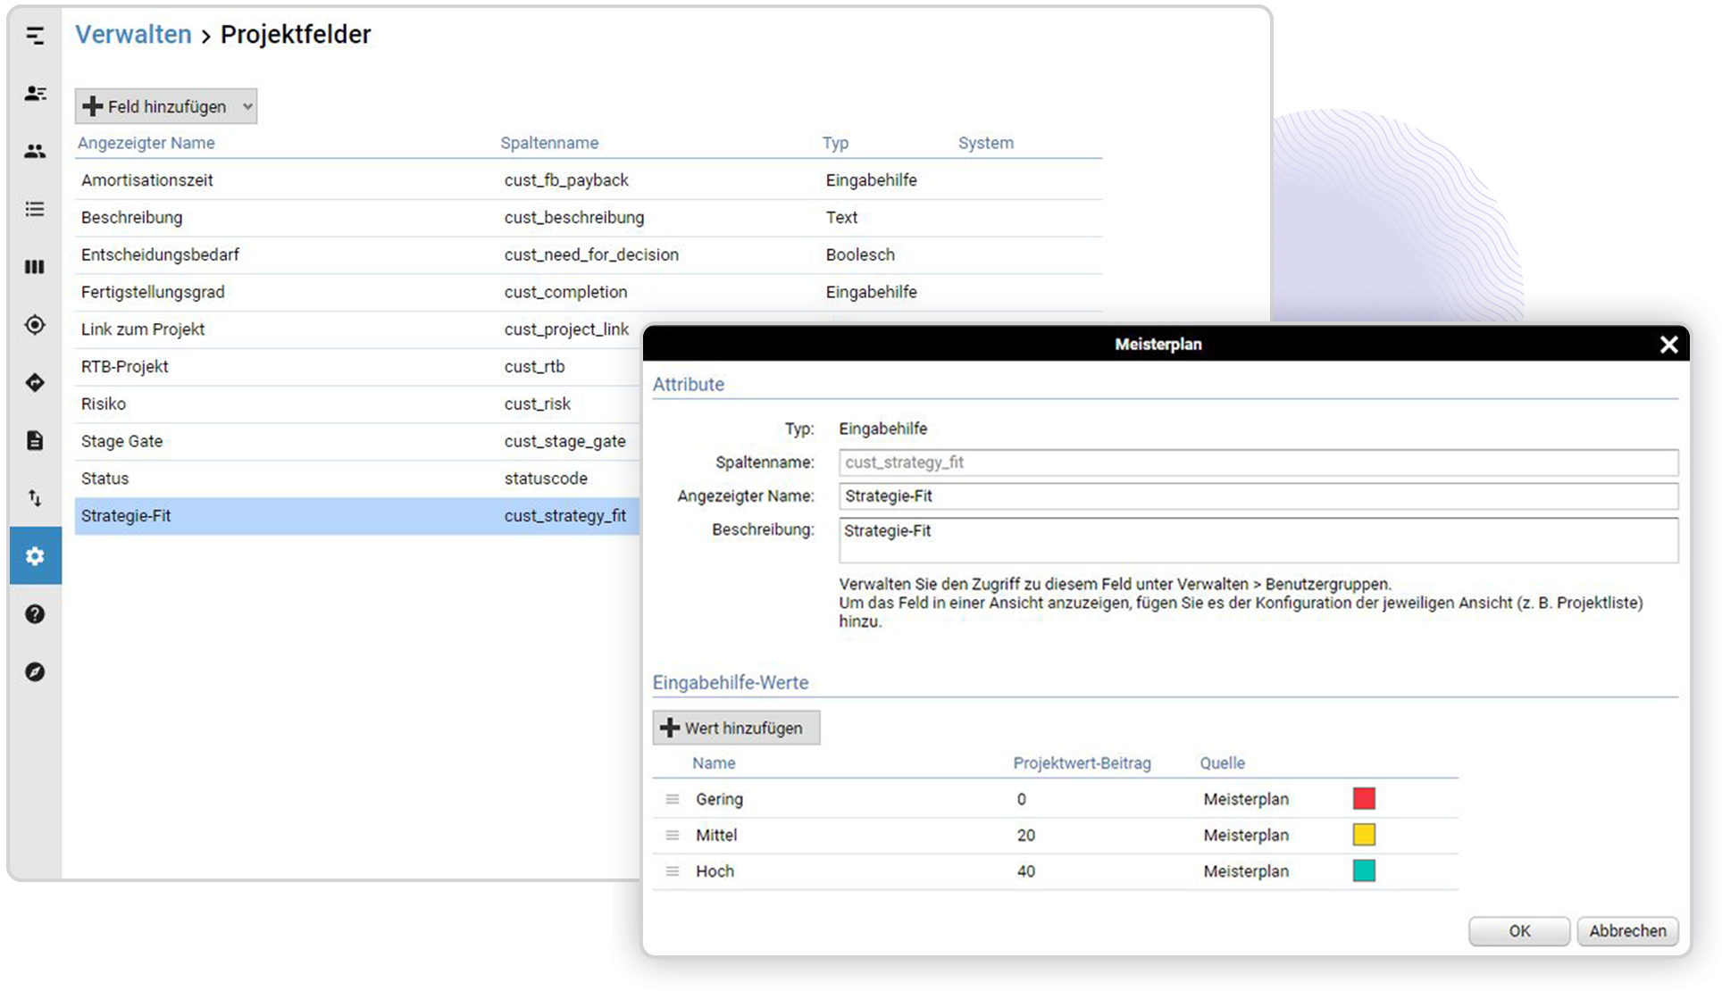The image size is (1722, 991).
Task: Open the settings gear sidebar icon
Action: click(x=35, y=556)
